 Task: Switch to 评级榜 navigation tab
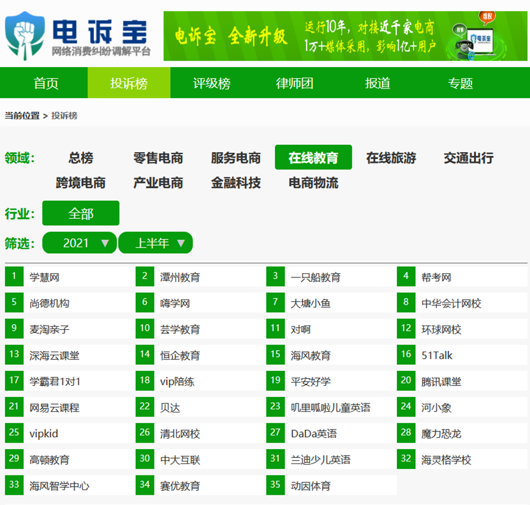pyautogui.click(x=212, y=83)
